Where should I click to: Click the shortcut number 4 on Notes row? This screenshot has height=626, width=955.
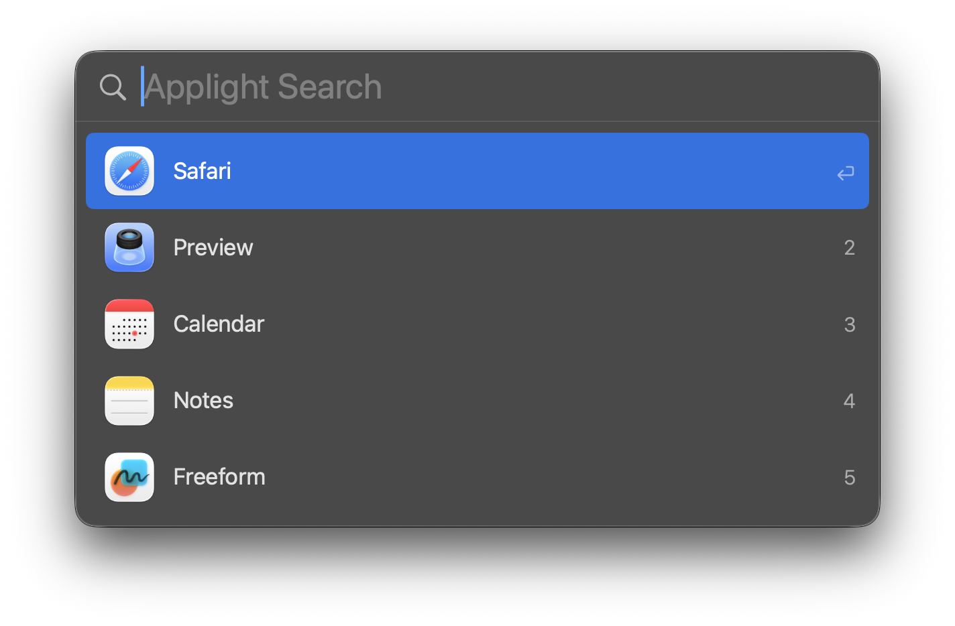tap(849, 400)
